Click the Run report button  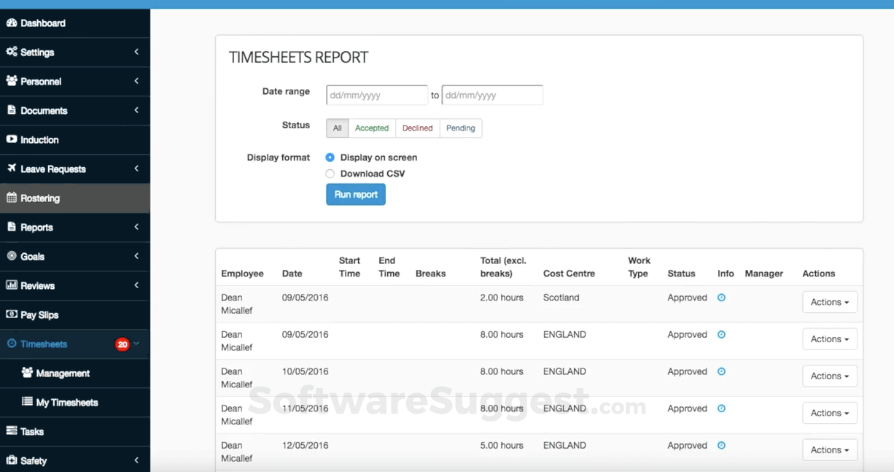coord(355,194)
